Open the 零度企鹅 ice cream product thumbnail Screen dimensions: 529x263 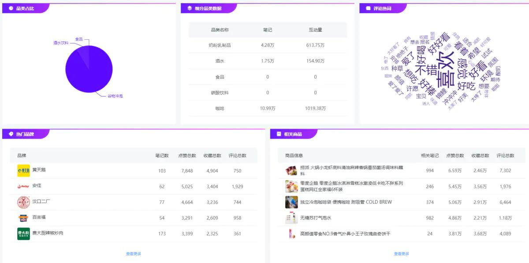point(291,186)
